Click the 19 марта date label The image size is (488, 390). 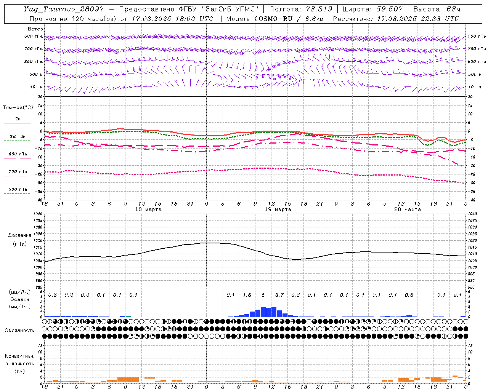pos(278,209)
